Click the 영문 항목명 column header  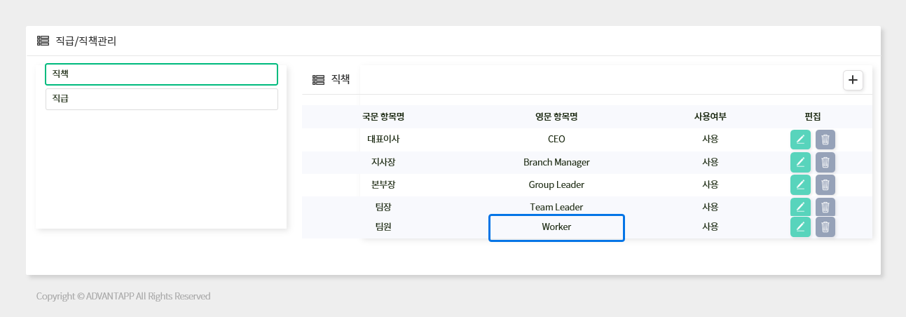click(x=556, y=116)
